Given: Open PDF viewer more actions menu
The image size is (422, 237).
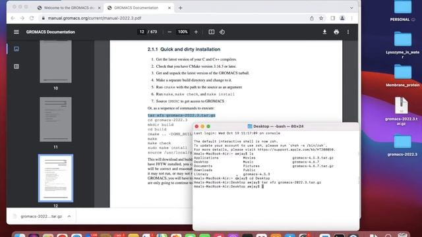Looking at the screenshot, I should pyautogui.click(x=348, y=32).
